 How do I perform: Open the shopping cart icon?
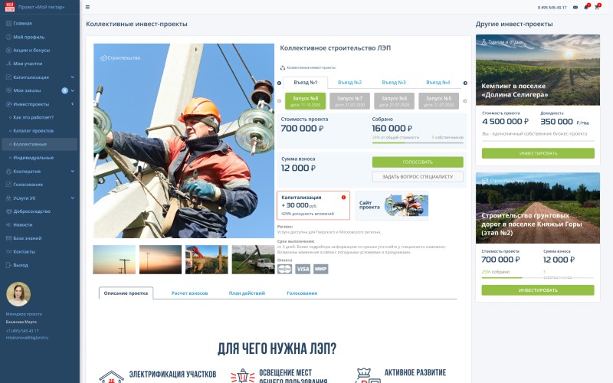[597, 7]
